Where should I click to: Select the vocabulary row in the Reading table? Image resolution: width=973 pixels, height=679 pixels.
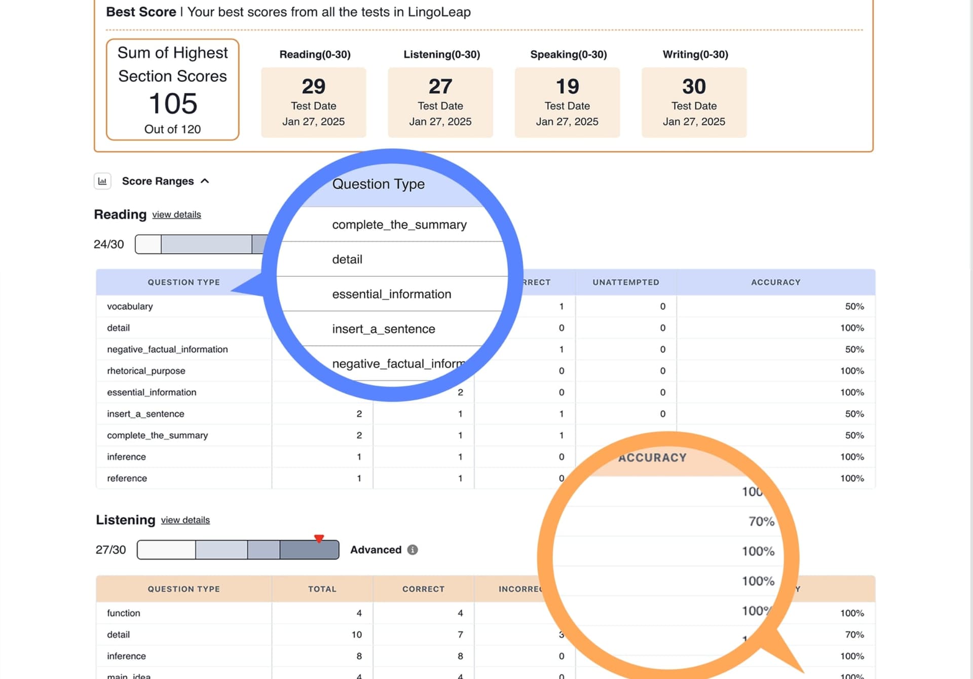[130, 306]
